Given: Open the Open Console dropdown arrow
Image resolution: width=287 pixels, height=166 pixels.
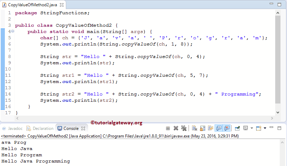Looking at the screenshot, I should point(265,128).
